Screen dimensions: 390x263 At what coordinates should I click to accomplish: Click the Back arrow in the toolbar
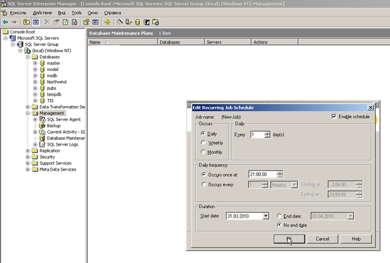[x=5, y=22]
